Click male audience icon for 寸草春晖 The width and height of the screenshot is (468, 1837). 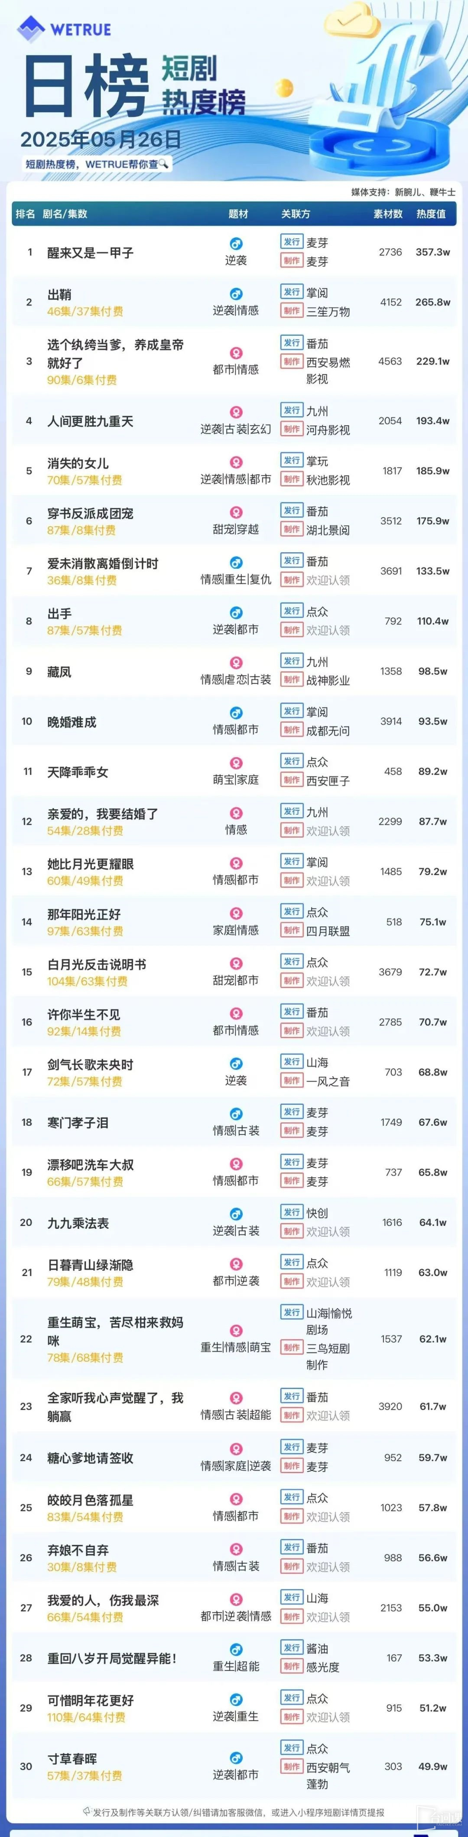235,1758
